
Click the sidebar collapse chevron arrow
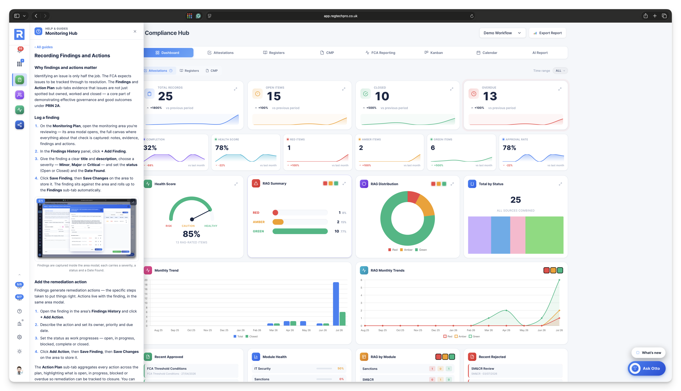tap(20, 275)
